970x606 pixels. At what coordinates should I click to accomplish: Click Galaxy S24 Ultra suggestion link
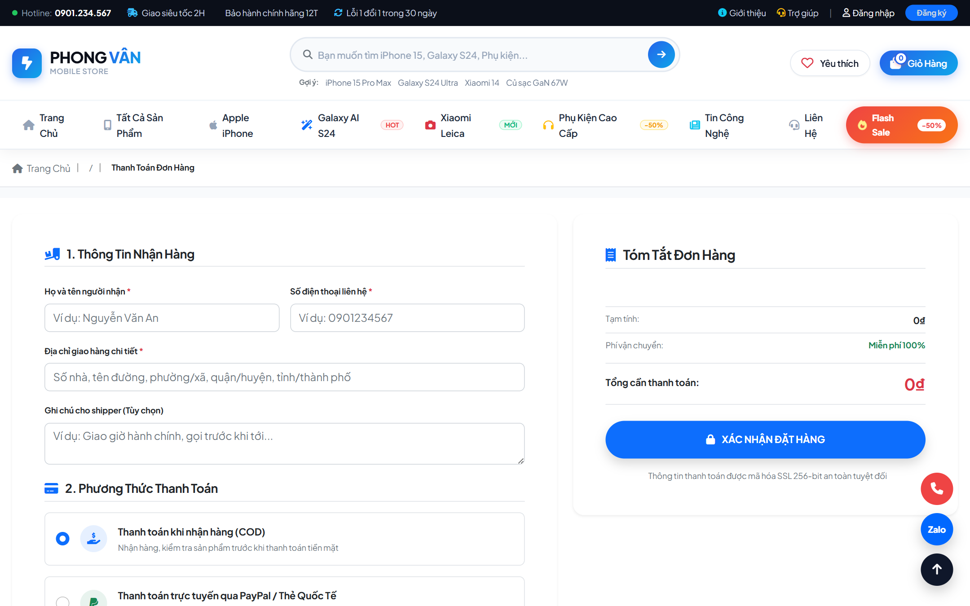(428, 83)
